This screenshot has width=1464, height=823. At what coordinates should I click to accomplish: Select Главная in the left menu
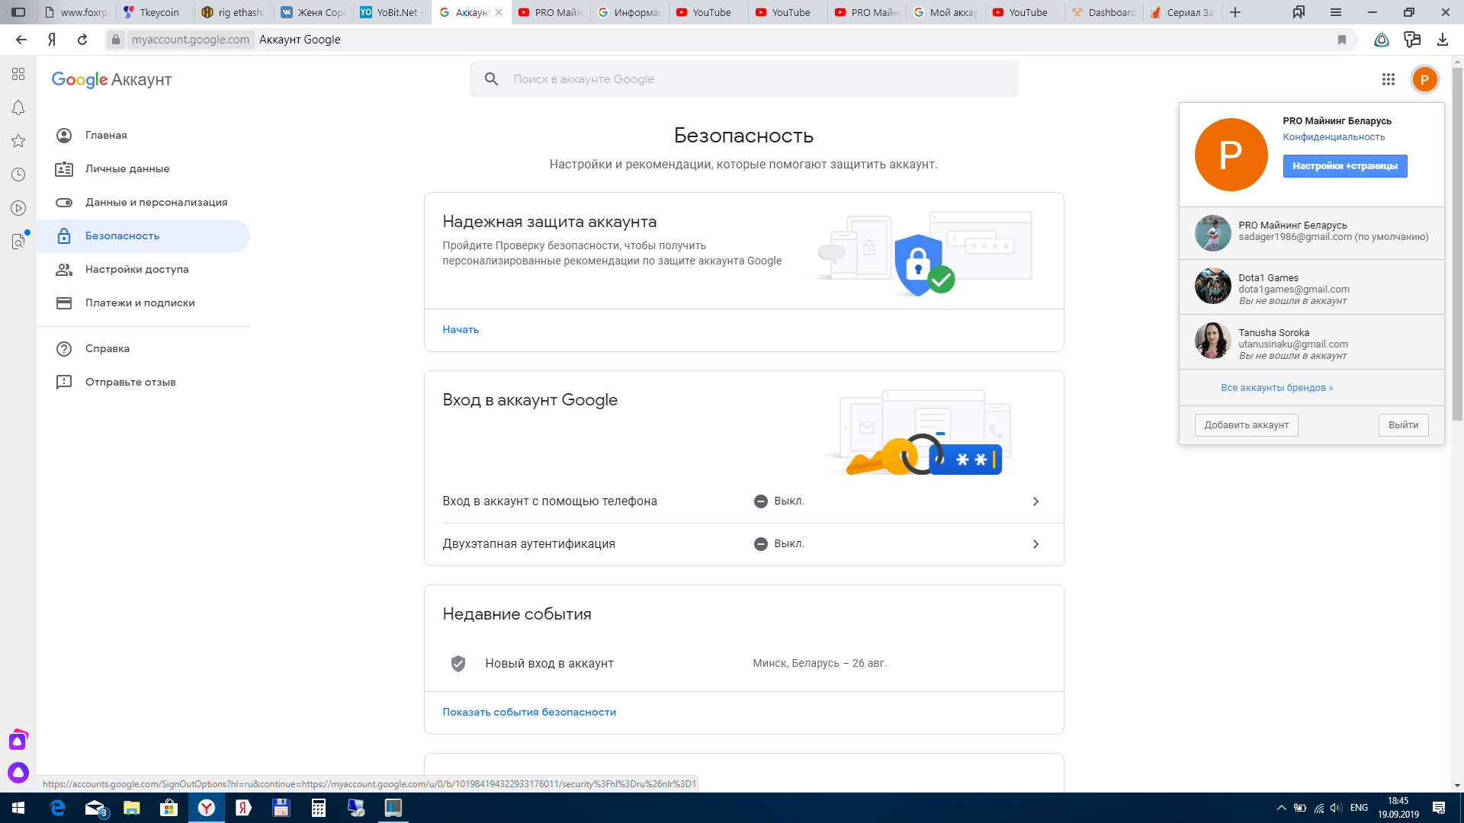point(143,135)
